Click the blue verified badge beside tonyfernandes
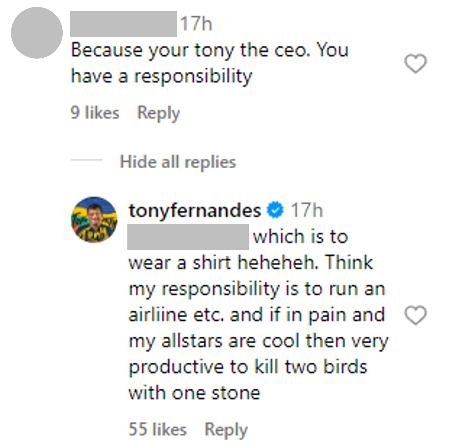The image size is (449, 447). point(275,210)
